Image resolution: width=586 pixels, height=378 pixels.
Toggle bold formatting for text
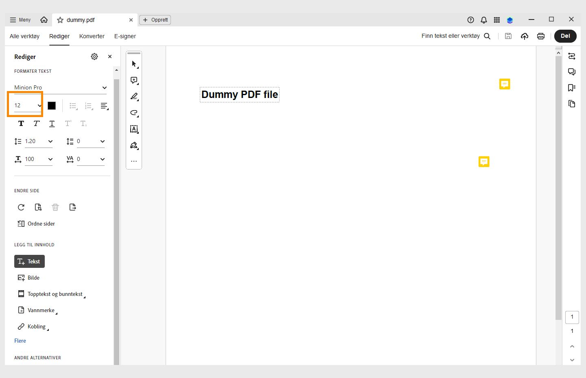pyautogui.click(x=21, y=124)
